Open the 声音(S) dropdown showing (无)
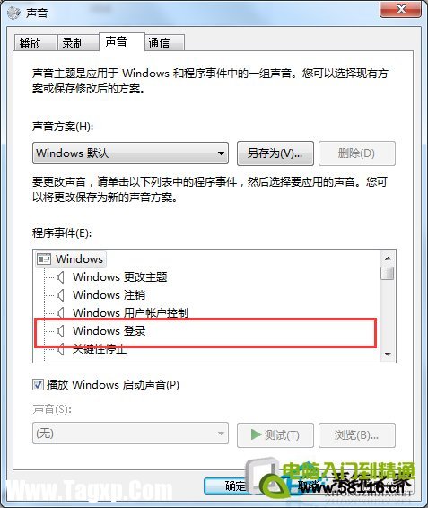 [x=130, y=434]
